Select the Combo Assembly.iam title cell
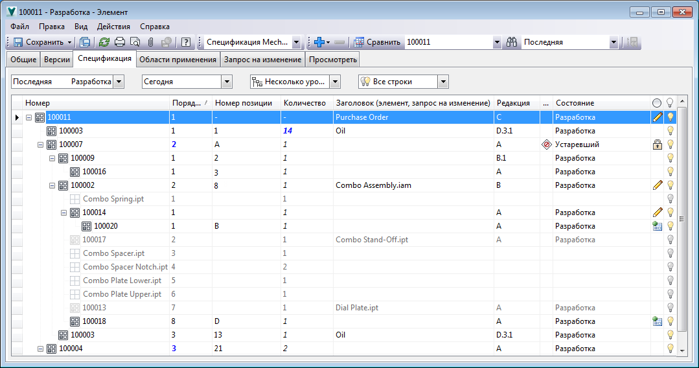The image size is (699, 368). pos(413,185)
